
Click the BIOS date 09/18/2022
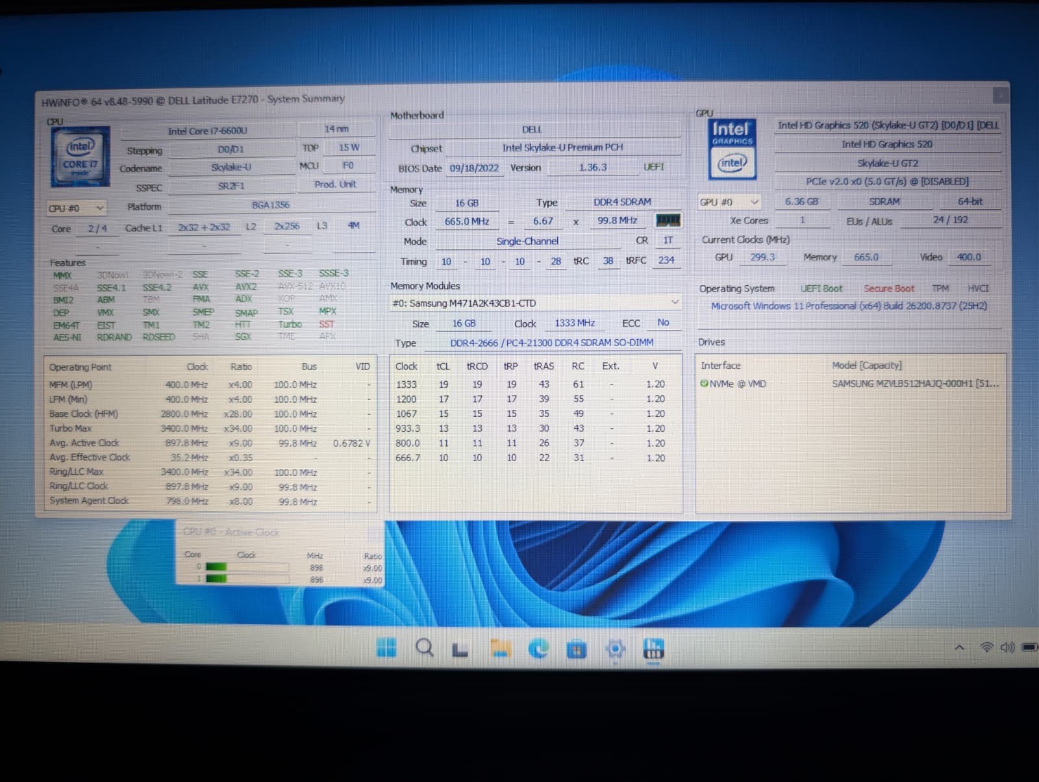475,168
